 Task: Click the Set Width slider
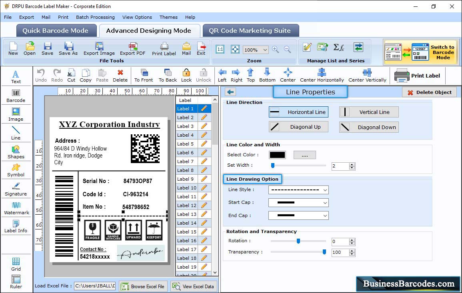tap(298, 165)
